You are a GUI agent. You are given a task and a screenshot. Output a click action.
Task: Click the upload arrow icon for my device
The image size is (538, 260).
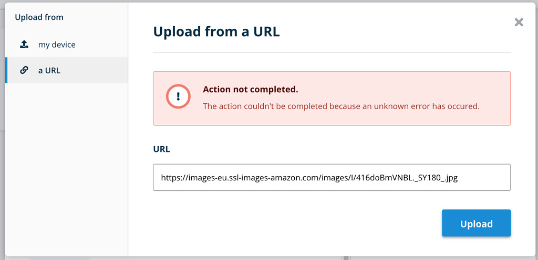pos(24,45)
